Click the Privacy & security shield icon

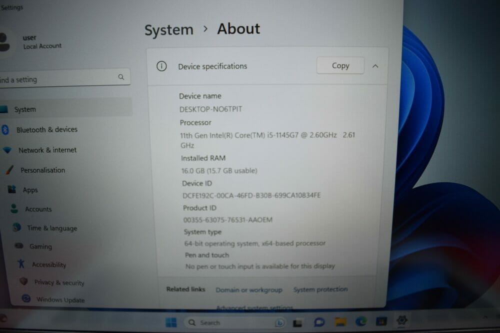[23, 281]
